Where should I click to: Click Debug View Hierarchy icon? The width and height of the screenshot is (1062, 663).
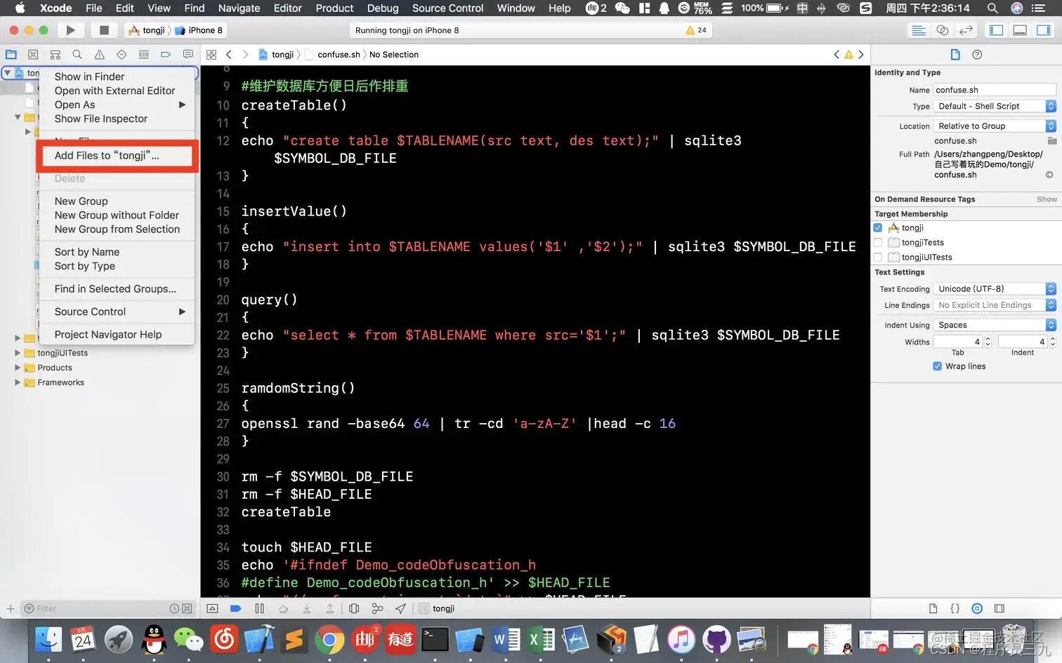pos(354,608)
